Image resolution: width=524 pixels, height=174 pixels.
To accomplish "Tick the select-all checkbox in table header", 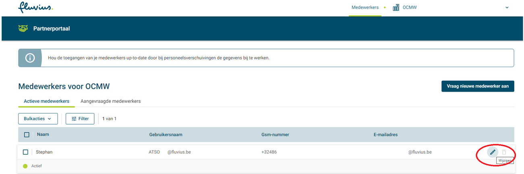I will coord(27,135).
